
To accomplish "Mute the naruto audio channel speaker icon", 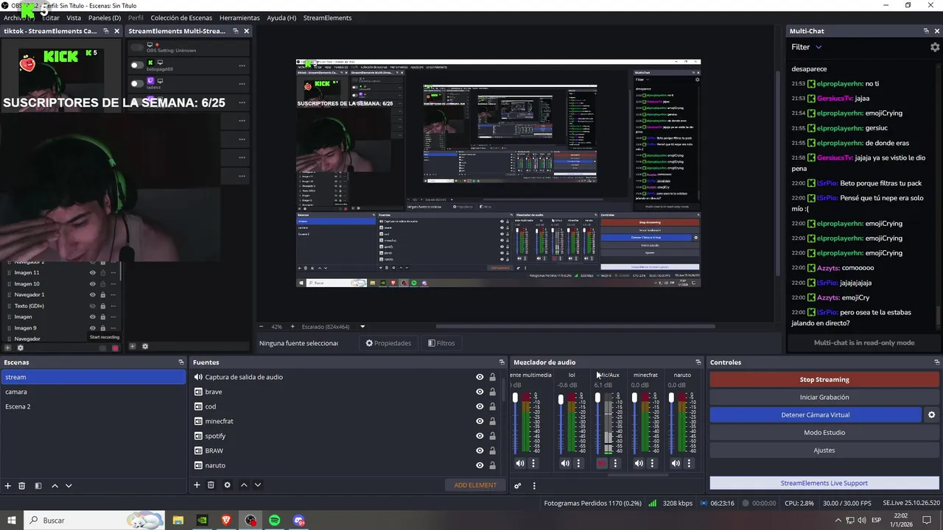I will coord(676,463).
